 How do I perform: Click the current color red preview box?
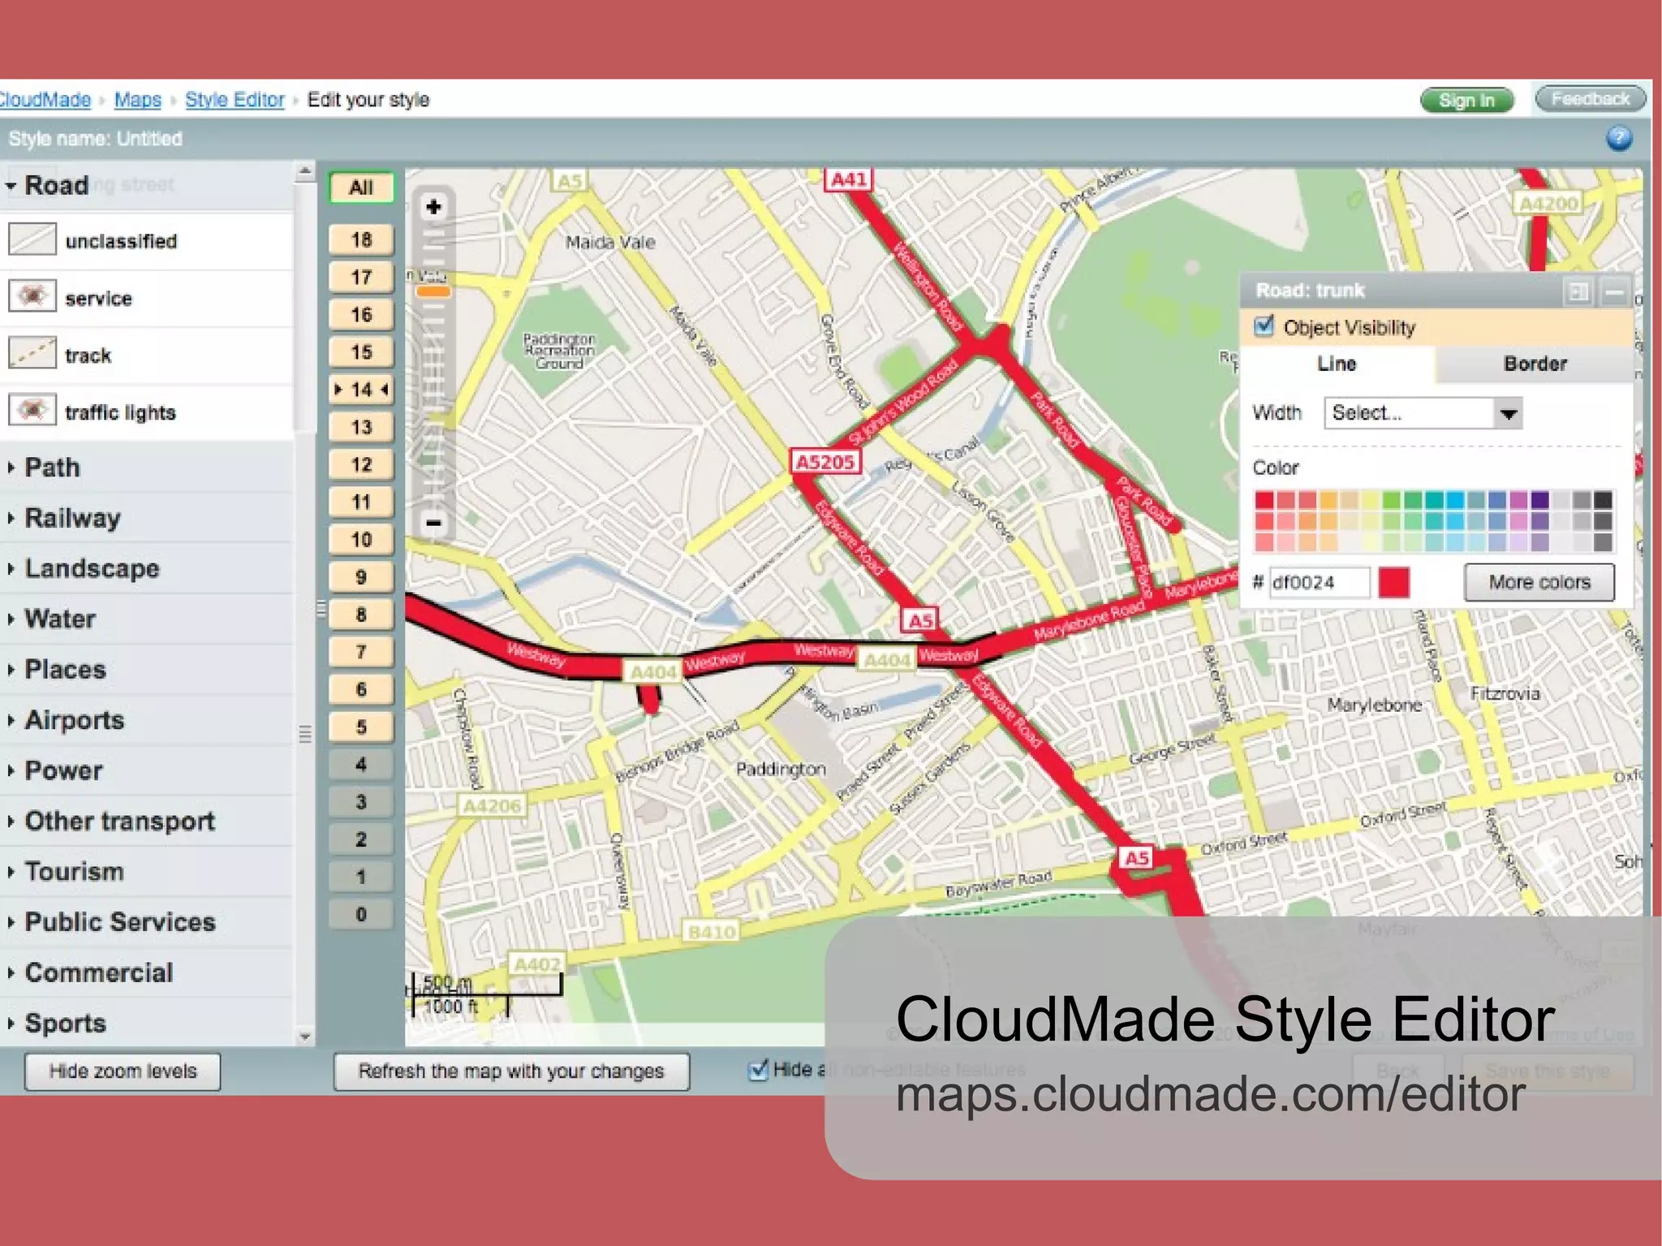[1393, 582]
